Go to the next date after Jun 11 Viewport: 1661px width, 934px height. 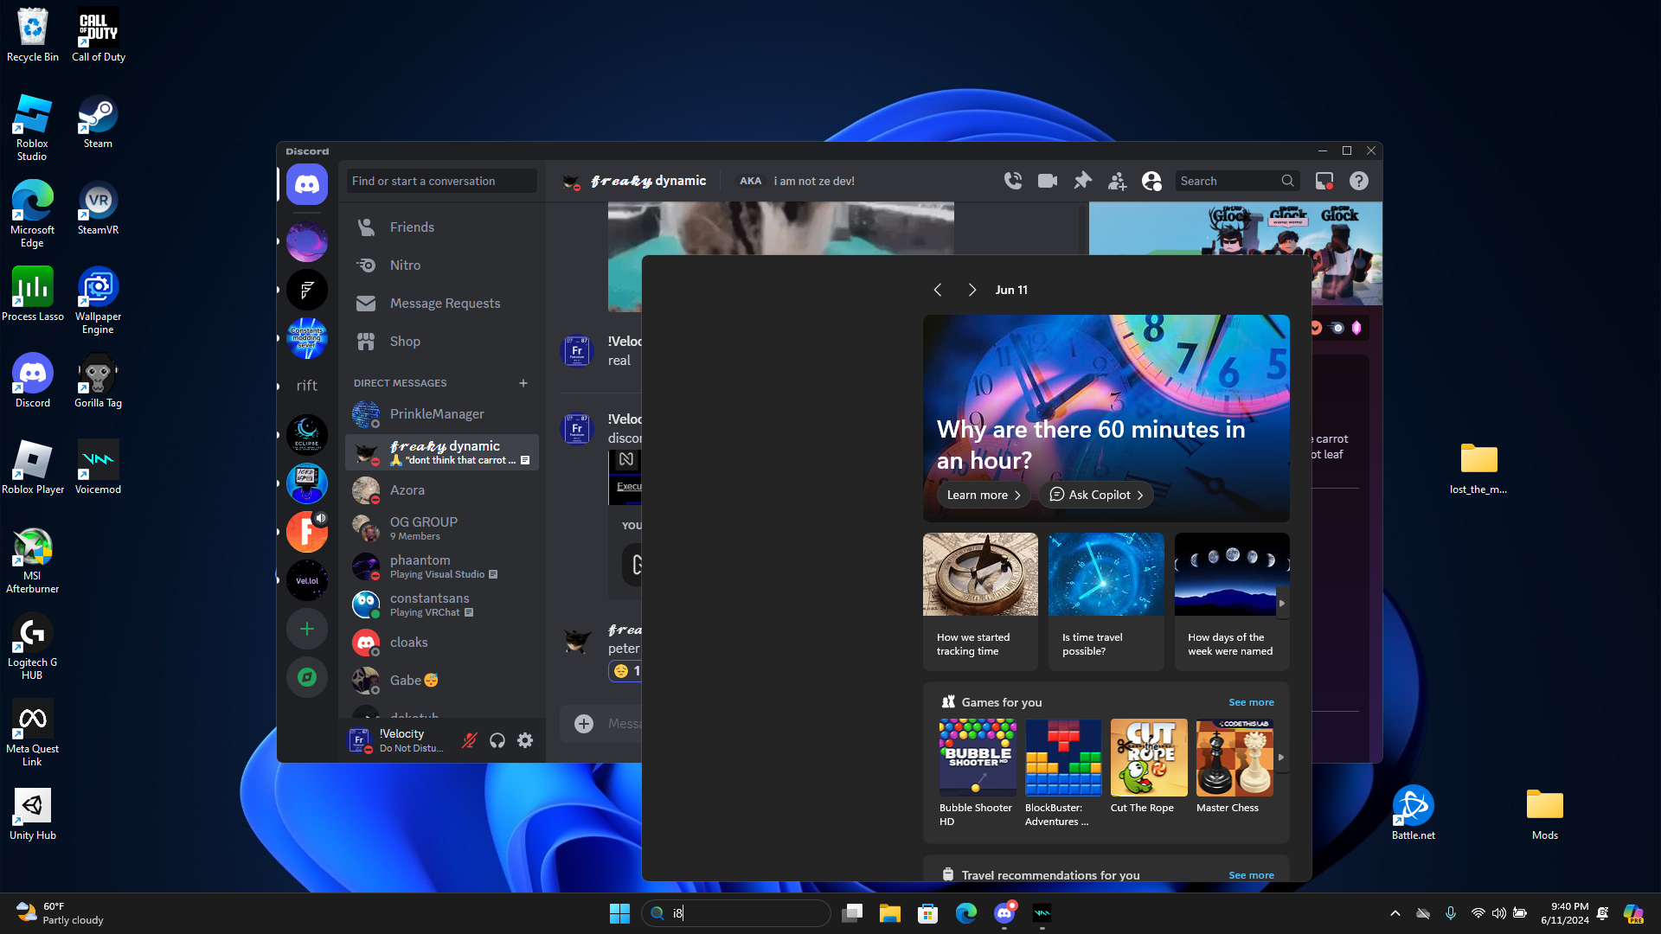972,290
